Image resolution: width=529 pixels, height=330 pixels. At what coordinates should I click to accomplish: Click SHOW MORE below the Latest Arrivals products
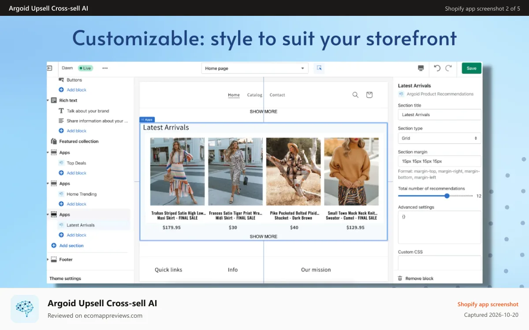(264, 236)
